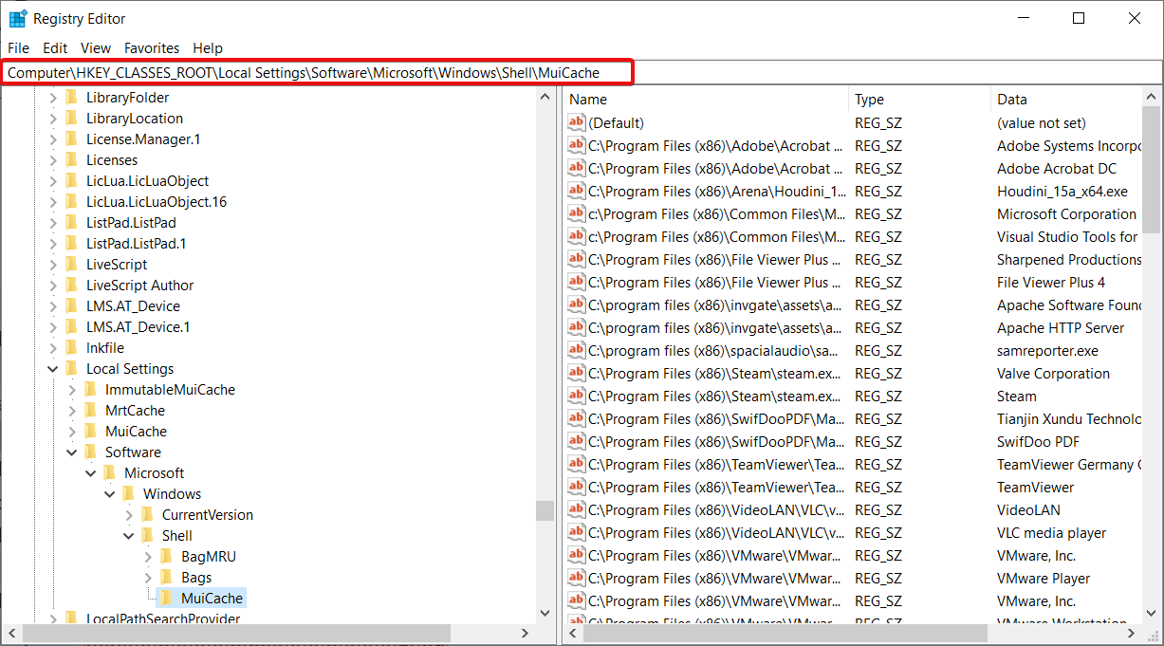This screenshot has width=1164, height=646.
Task: Click the folder icon next to BagMRU
Action: point(166,557)
